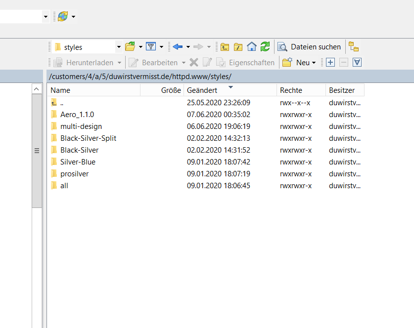Open the dropdown arrow beside the globe icon

[73, 17]
